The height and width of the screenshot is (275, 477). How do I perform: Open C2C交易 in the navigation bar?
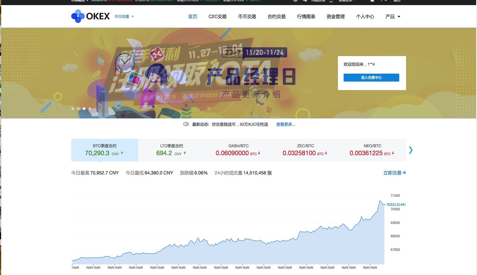[217, 17]
